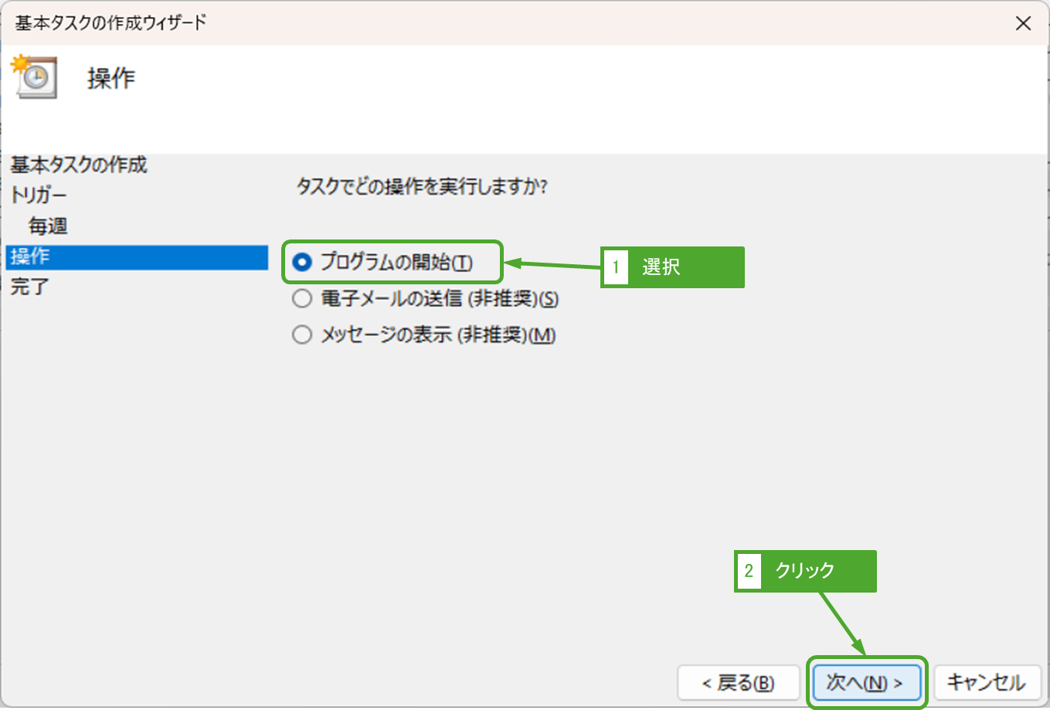Choose the 電子メールの送信 (非推奨) option

click(302, 299)
